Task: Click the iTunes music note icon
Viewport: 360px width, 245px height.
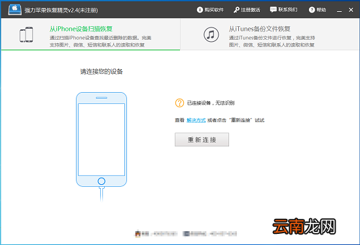Action: tap(211, 35)
